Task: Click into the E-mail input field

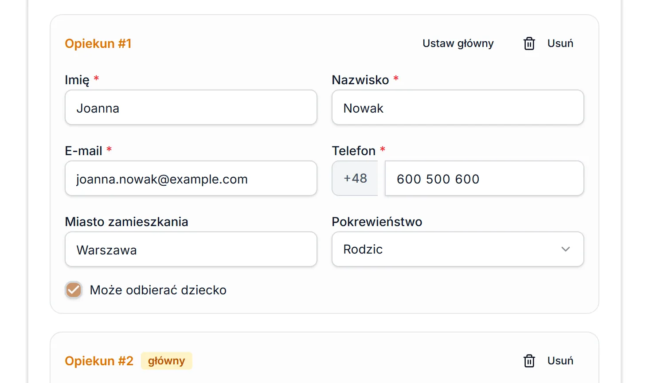Action: (x=191, y=178)
